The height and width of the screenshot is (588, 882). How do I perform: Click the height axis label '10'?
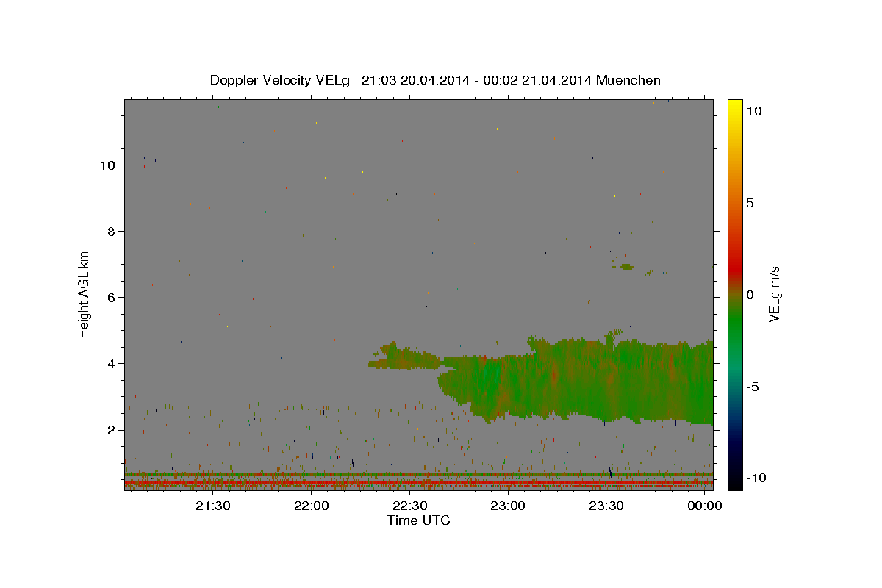110,165
